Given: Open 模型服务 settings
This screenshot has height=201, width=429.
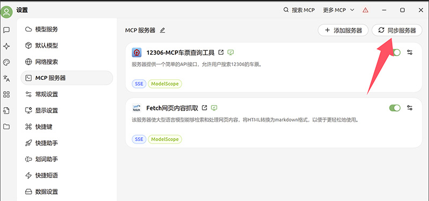Looking at the screenshot, I should 66,29.
